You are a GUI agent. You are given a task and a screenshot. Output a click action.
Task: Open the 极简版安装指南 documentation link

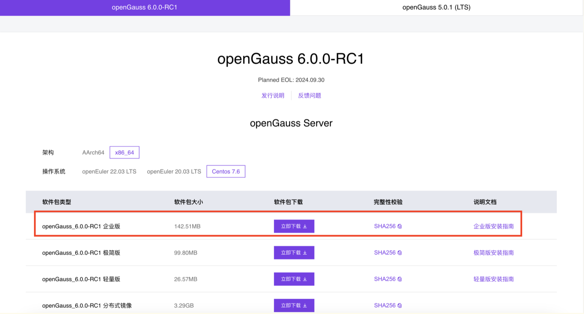(494, 253)
